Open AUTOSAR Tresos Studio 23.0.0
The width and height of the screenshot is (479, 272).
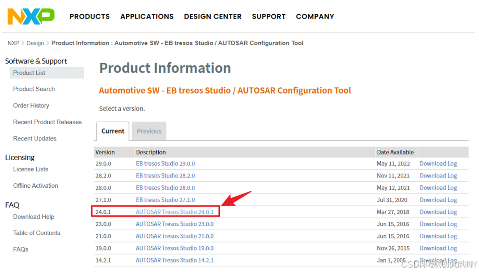point(175,224)
